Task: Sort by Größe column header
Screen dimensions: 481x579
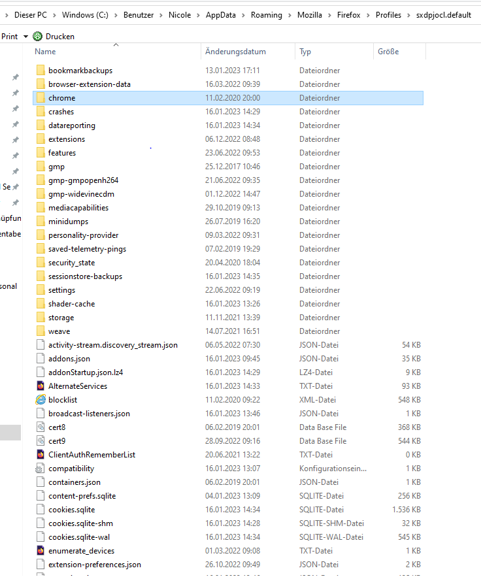Action: pyautogui.click(x=388, y=52)
